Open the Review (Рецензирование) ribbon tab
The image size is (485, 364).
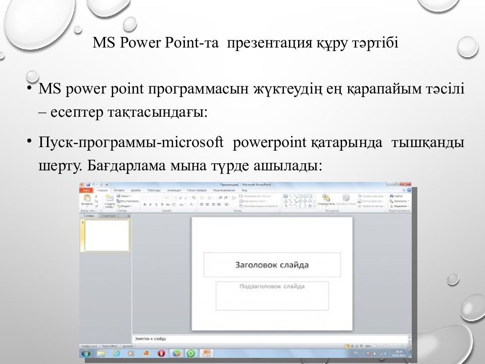click(x=224, y=191)
